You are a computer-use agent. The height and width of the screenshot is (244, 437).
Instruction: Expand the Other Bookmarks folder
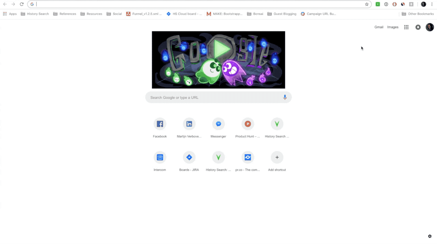[x=417, y=14]
